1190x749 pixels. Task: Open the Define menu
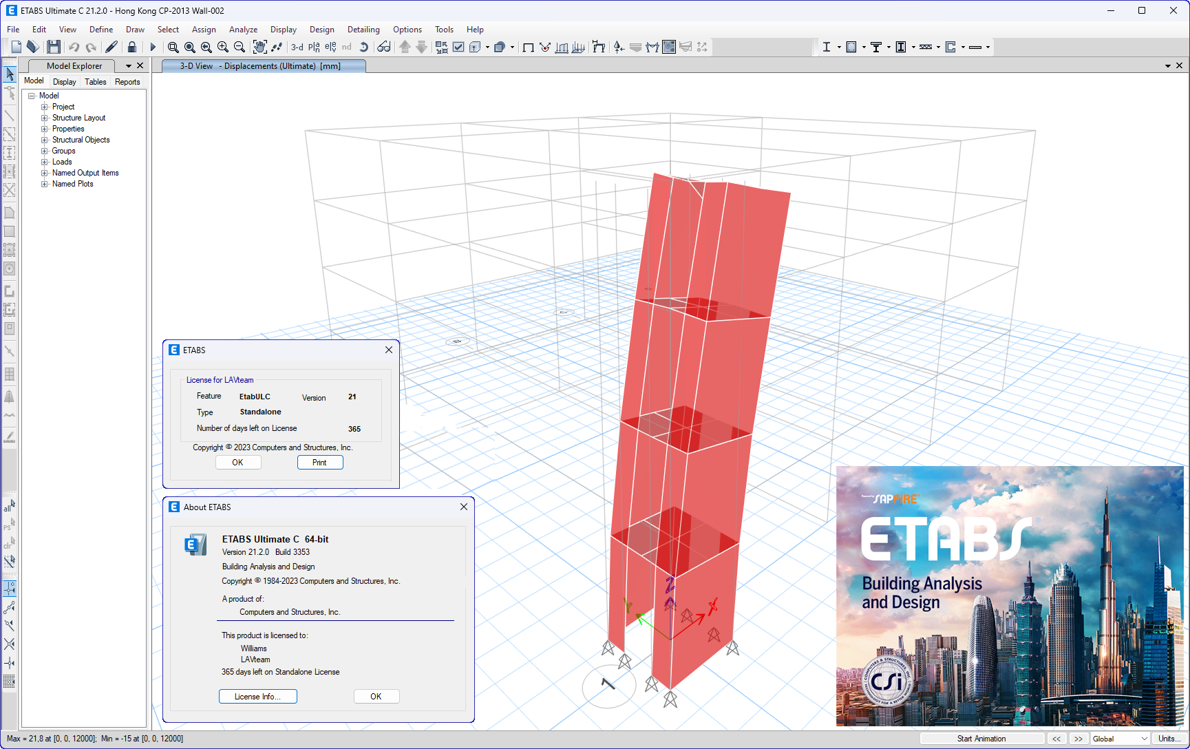click(101, 30)
